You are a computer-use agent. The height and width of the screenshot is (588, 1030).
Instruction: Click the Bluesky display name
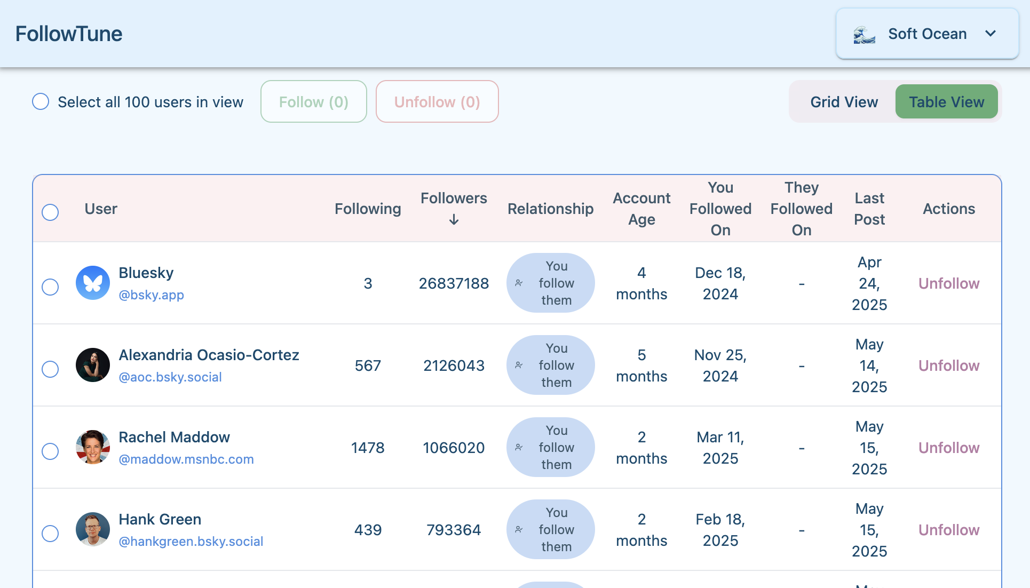tap(146, 273)
